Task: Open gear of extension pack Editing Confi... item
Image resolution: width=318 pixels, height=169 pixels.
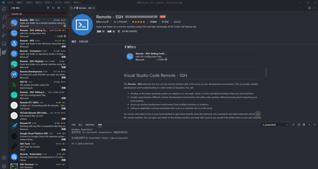Action: [166, 59]
